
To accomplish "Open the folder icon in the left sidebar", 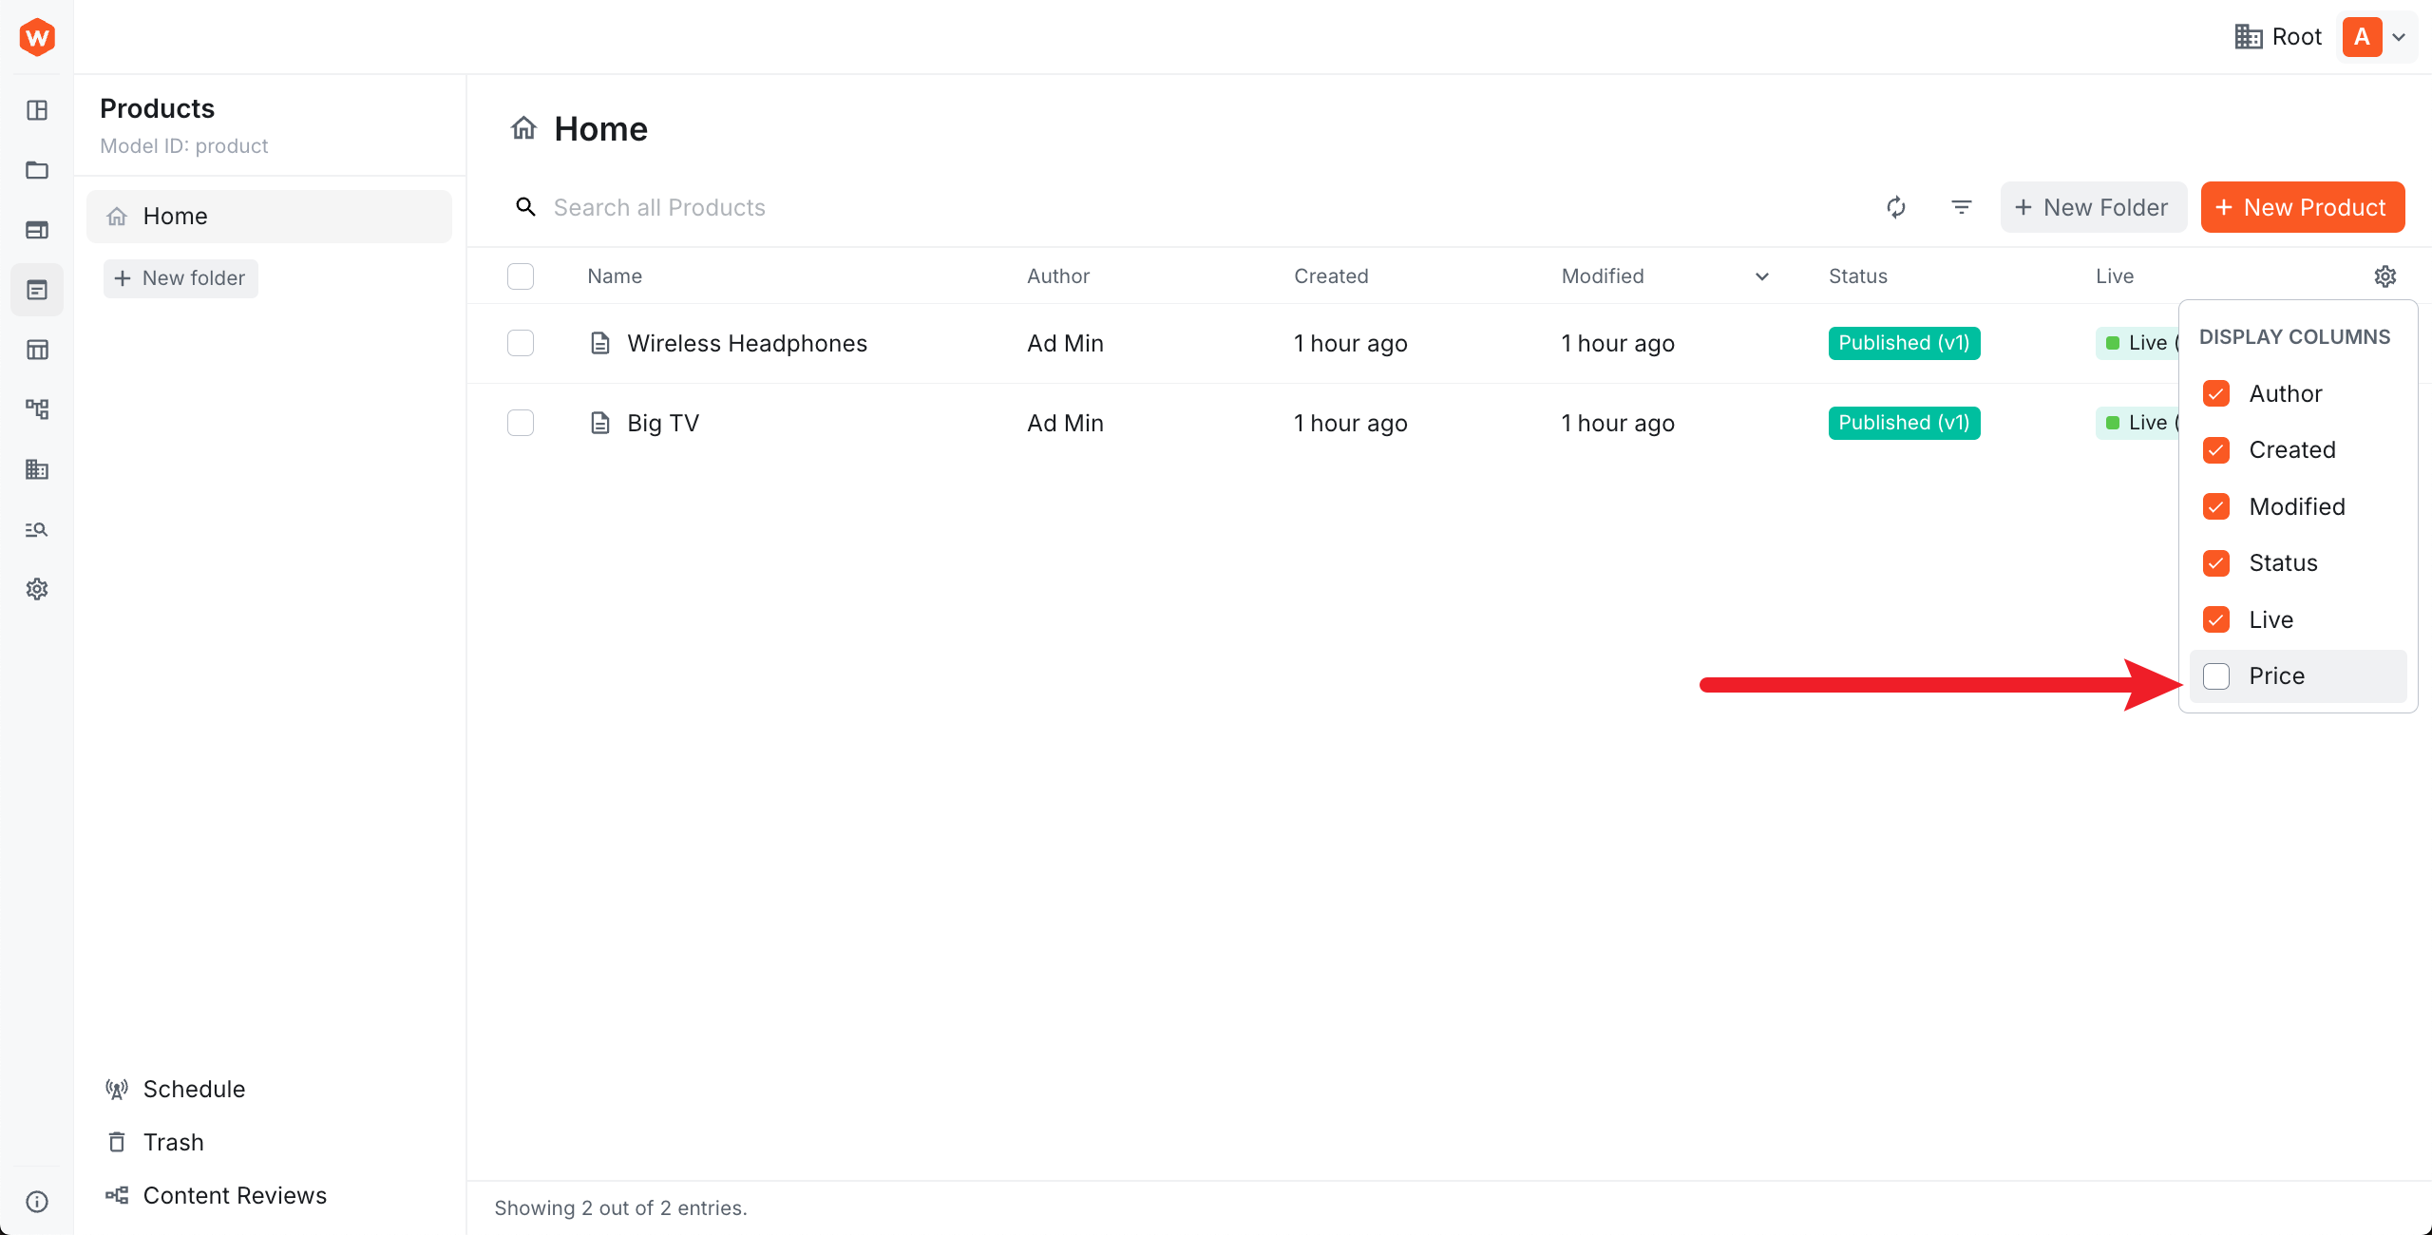I will 37,171.
